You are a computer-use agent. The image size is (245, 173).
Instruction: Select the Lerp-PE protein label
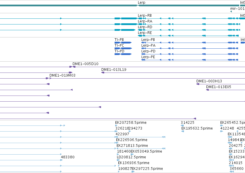tap(148, 57)
